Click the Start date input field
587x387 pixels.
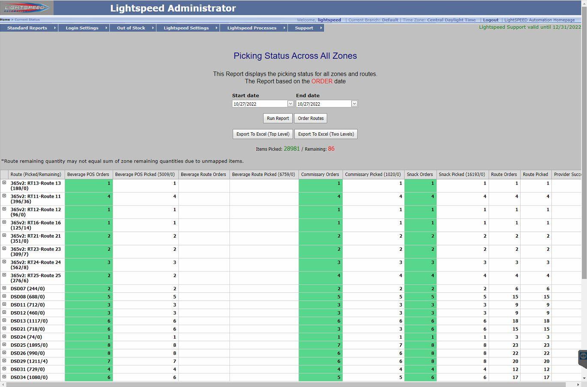(260, 104)
